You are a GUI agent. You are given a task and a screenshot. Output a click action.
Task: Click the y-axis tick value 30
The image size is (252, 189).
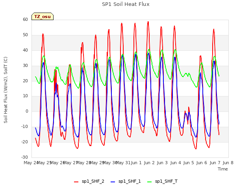pyautogui.click(x=25, y=65)
